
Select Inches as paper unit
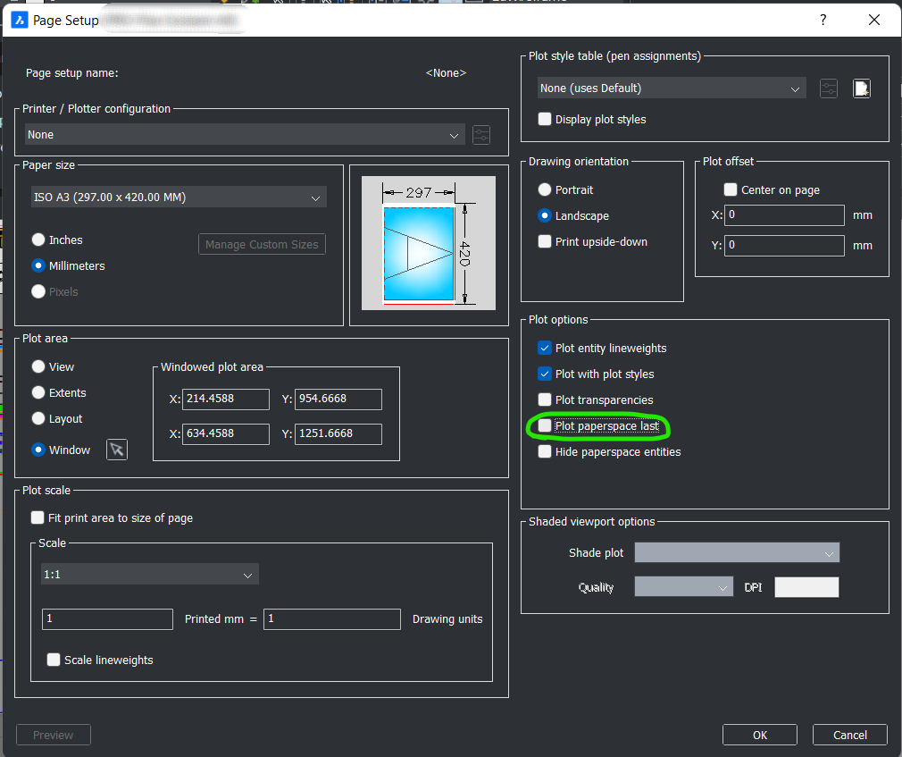click(38, 240)
